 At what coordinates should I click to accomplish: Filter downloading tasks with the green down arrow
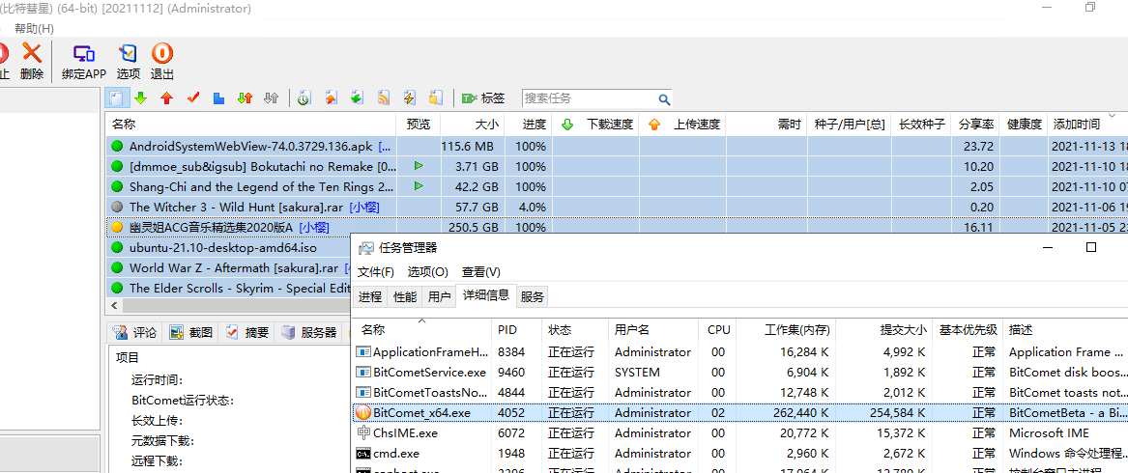click(140, 97)
